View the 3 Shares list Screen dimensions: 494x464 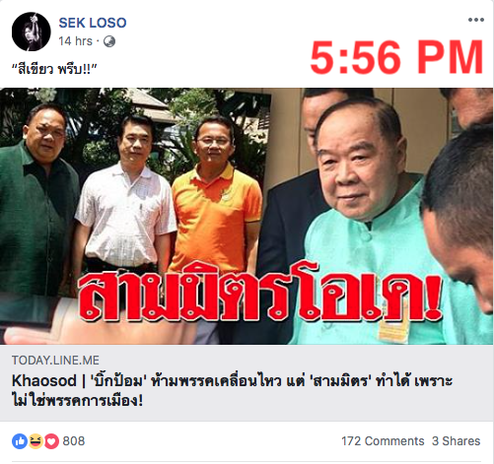pos(457,441)
